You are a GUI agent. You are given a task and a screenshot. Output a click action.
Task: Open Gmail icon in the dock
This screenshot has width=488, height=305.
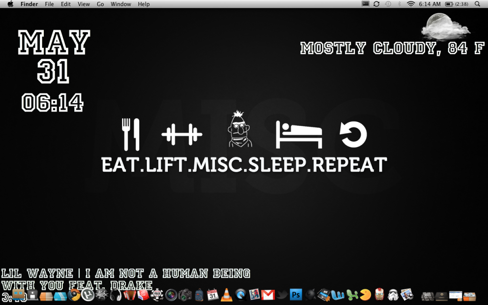click(x=268, y=295)
